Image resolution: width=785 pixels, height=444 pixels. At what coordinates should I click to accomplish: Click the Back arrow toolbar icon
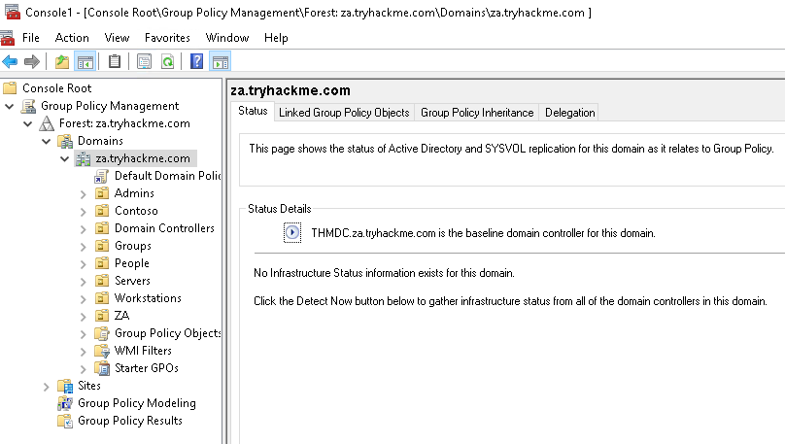pos(11,62)
